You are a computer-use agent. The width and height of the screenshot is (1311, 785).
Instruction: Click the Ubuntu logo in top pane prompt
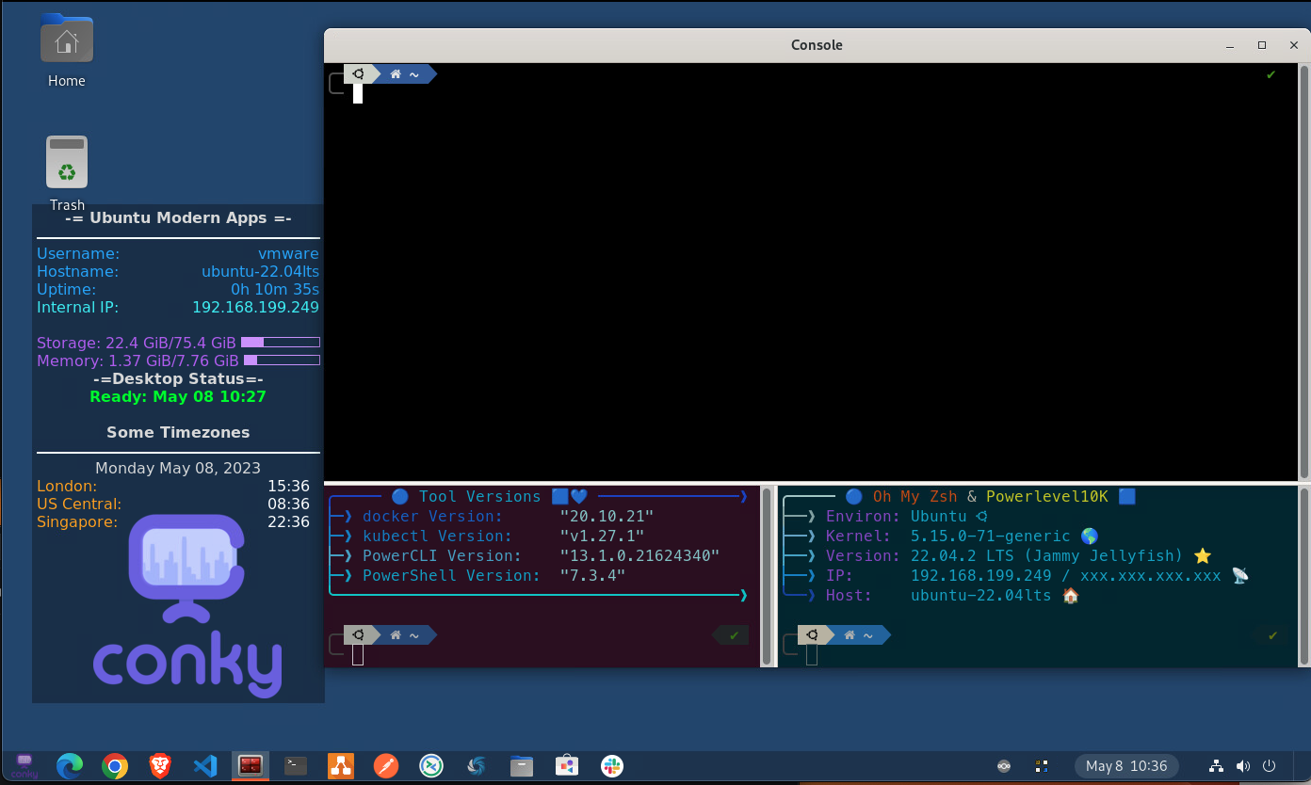[359, 74]
